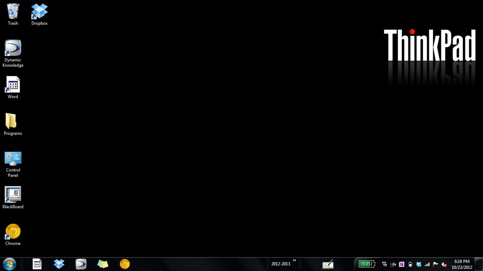Select the Control Panel desktop icon
This screenshot has height=271, width=483.
point(13,164)
